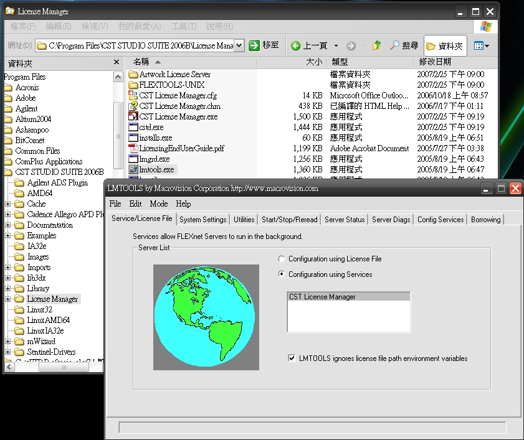This screenshot has width=524, height=440.
Task: Select the lmgrd.exe file icon
Action: (133, 159)
